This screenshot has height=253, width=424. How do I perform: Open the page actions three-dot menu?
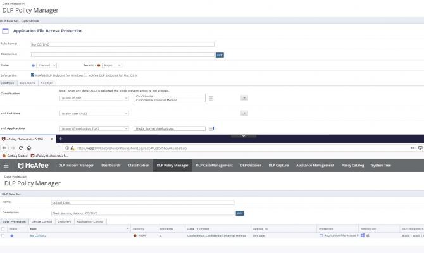click(x=413, y=148)
